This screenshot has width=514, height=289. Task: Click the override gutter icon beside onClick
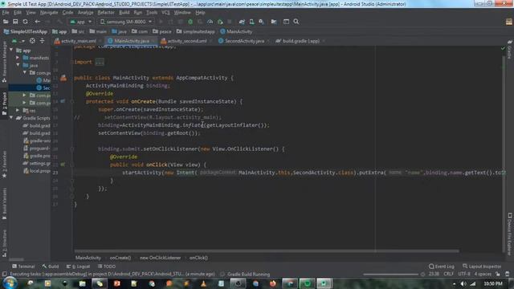63,165
